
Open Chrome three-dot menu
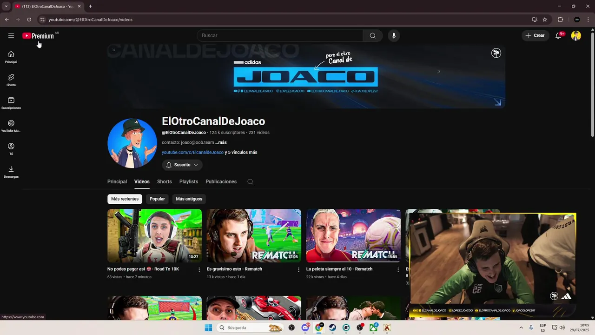point(589,20)
